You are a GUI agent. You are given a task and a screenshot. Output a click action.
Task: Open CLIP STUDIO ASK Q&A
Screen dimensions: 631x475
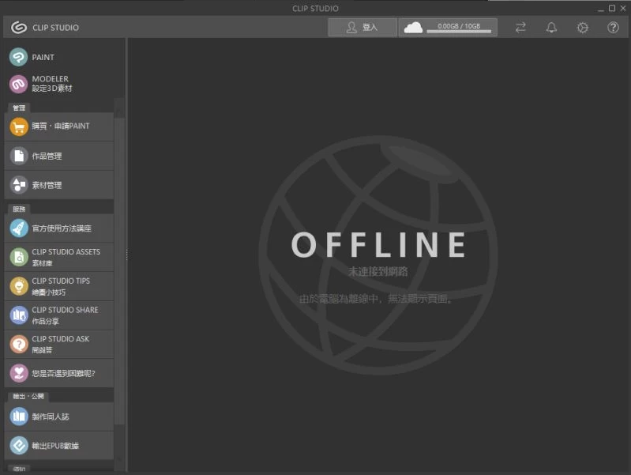(59, 344)
